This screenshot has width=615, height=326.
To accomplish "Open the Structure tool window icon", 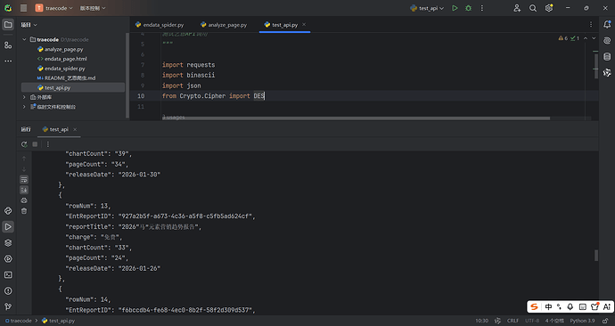I will coord(8,45).
